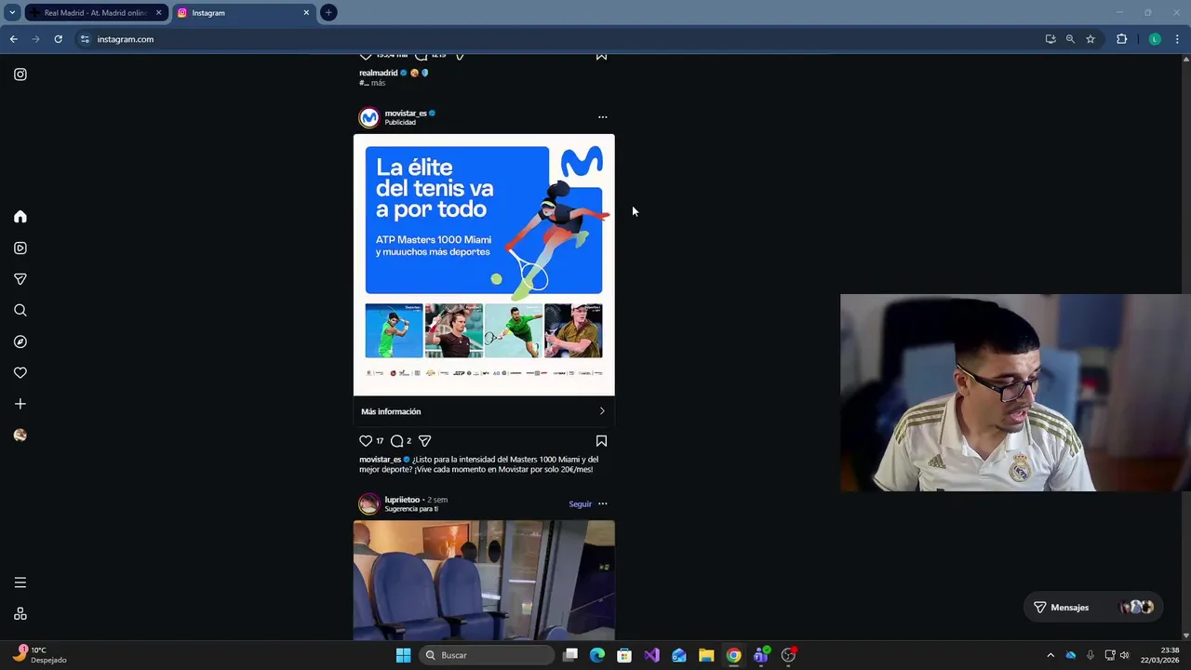Launch Microsoft Edge from taskbar

click(x=597, y=655)
